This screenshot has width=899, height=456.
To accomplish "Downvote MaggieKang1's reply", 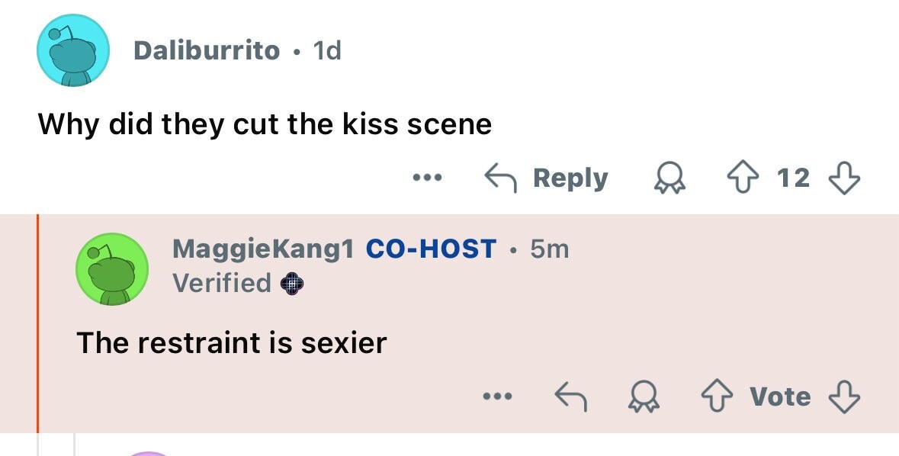I will [844, 397].
